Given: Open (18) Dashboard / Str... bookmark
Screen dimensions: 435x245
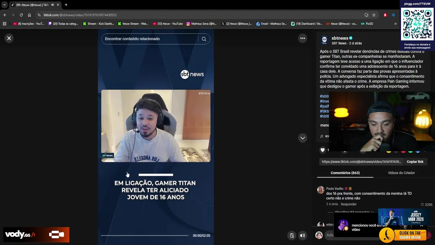Looking at the screenshot, I should 307,24.
